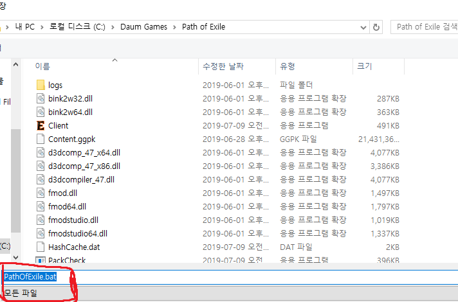Click the 287KB size cell
Screen dimensions: 458x302
(x=388, y=98)
